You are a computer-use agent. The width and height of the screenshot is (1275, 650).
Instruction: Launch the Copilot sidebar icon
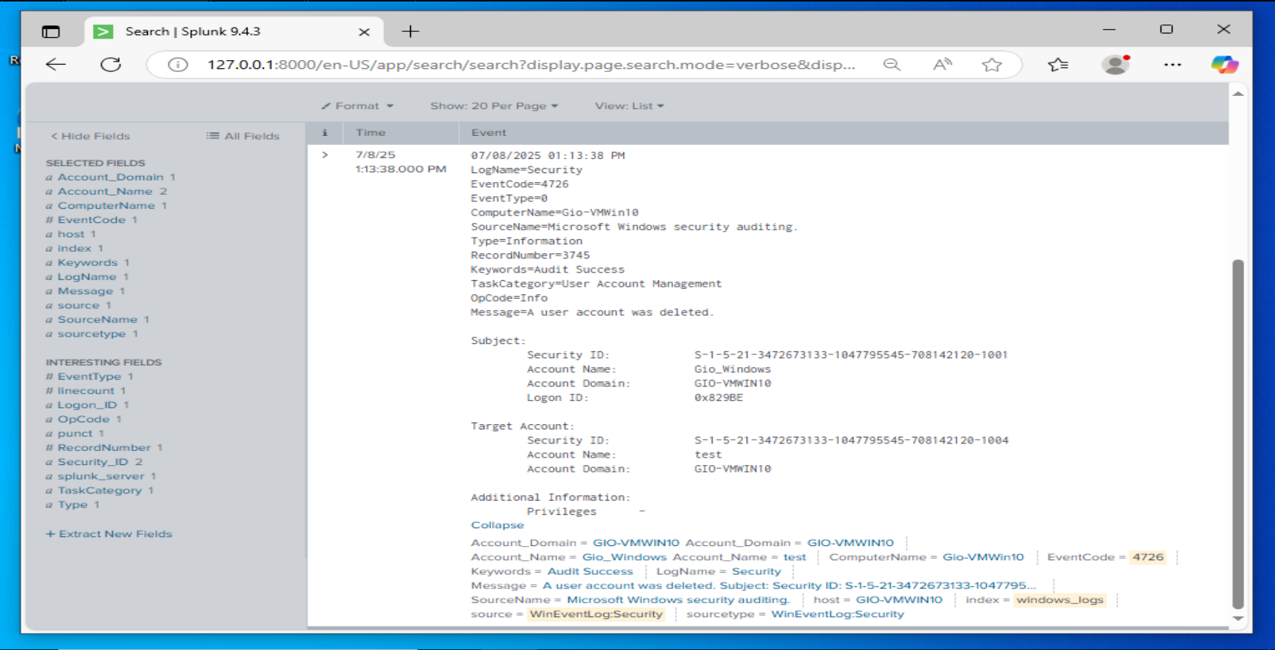(1224, 65)
